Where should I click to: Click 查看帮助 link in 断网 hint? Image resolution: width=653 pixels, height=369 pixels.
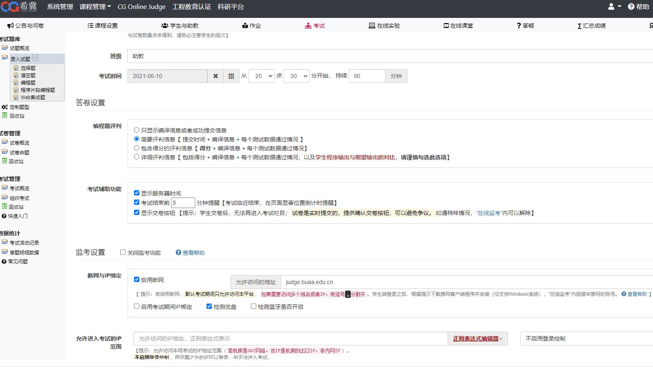tap(637, 294)
